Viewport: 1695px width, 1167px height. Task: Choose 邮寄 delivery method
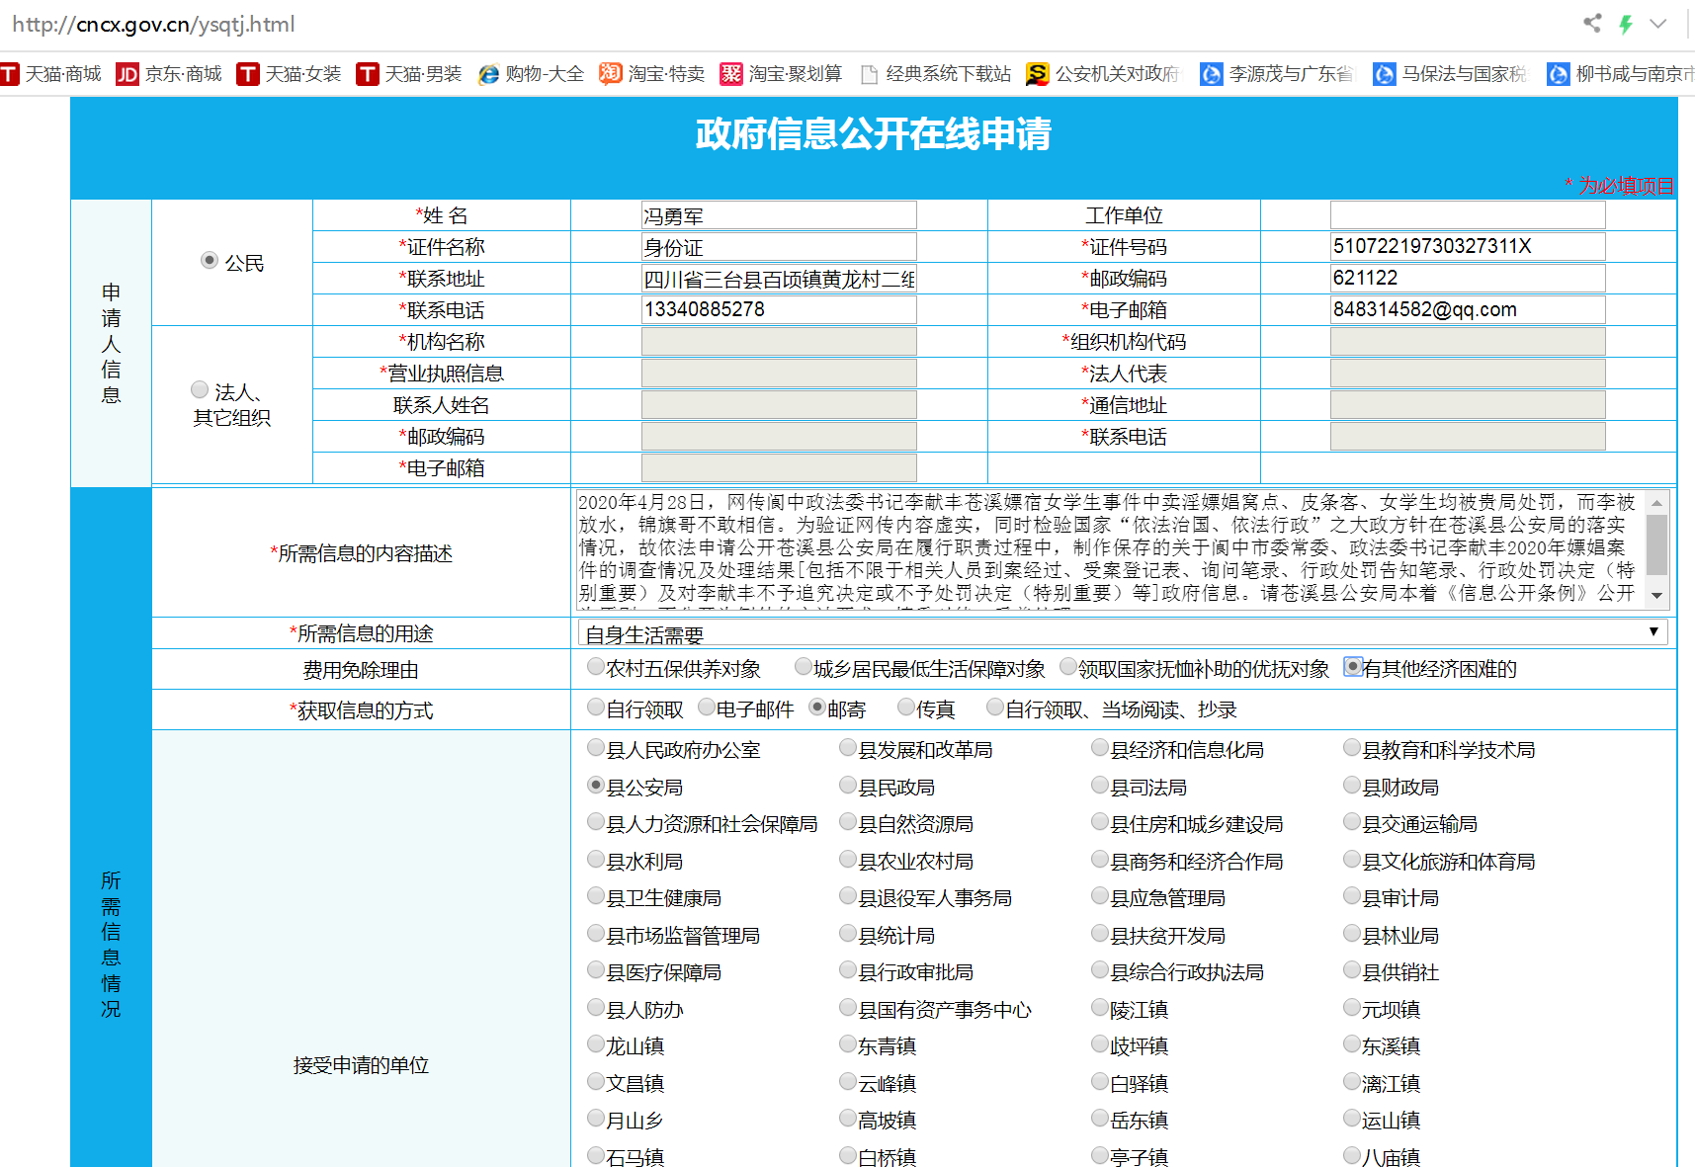coord(817,707)
